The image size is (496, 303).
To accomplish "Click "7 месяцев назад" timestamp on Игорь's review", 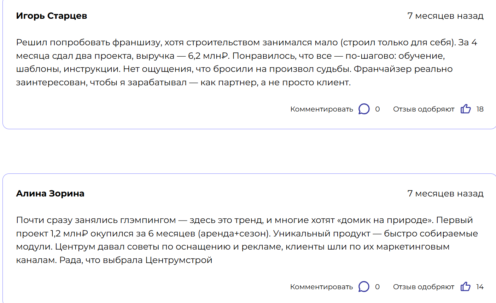I will 445,16.
